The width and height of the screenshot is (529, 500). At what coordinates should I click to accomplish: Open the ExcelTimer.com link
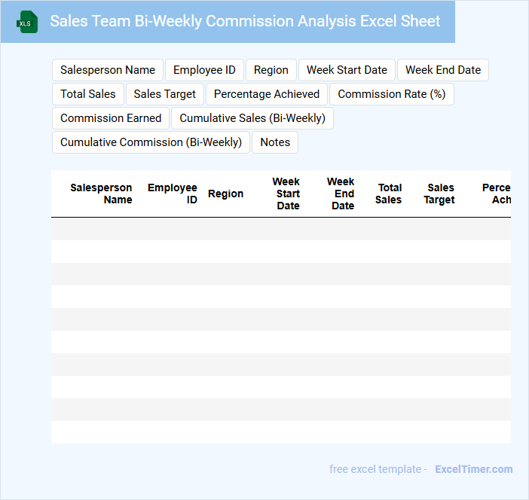[x=473, y=469]
